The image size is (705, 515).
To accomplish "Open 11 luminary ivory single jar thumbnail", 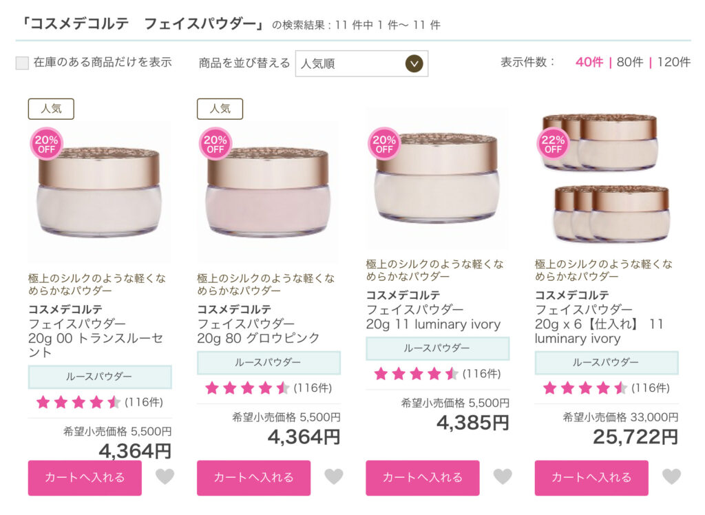I will pyautogui.click(x=437, y=179).
